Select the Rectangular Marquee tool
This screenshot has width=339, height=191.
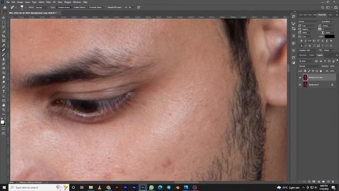[x=4, y=22]
